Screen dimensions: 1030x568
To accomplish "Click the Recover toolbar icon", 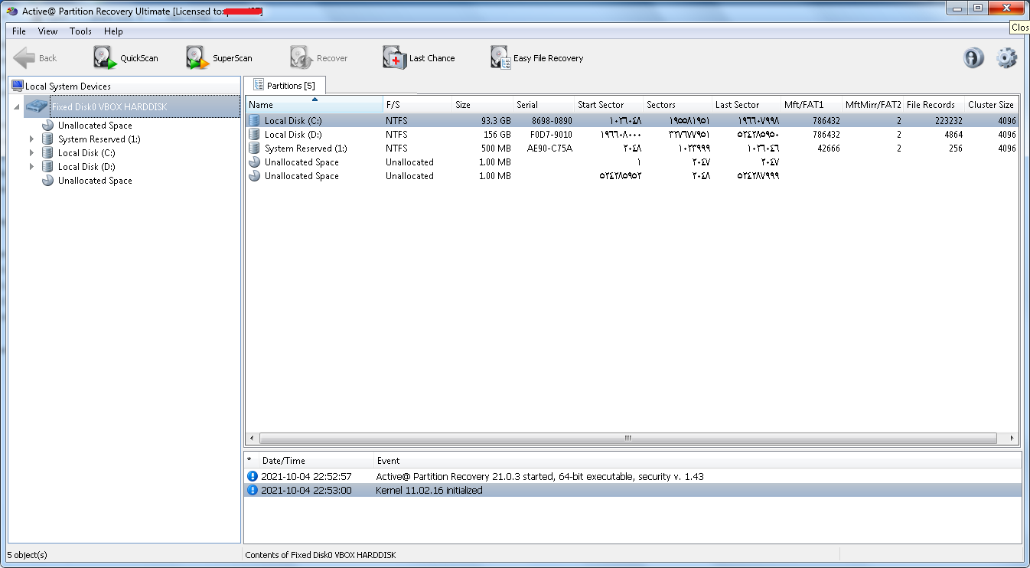I will click(x=301, y=58).
